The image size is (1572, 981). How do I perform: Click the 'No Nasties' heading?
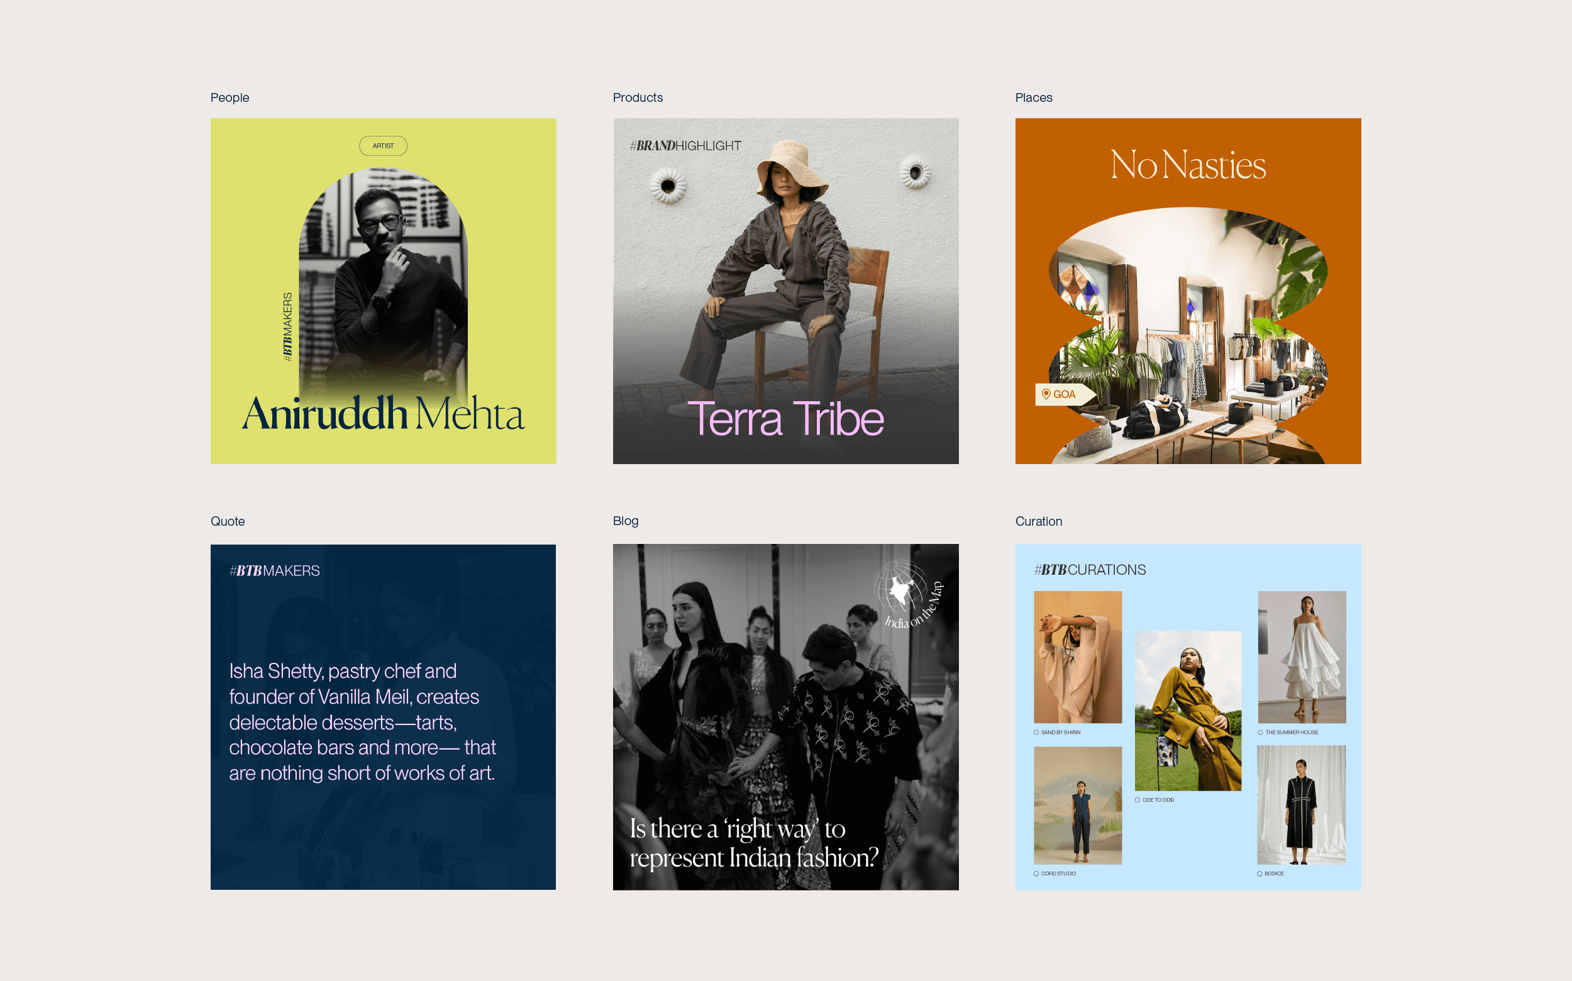coord(1188,165)
